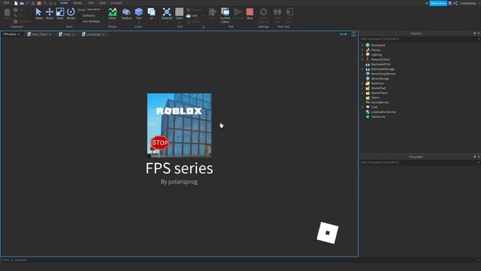
Task: Switch to the TEST ribbon tab
Action: 91,3
